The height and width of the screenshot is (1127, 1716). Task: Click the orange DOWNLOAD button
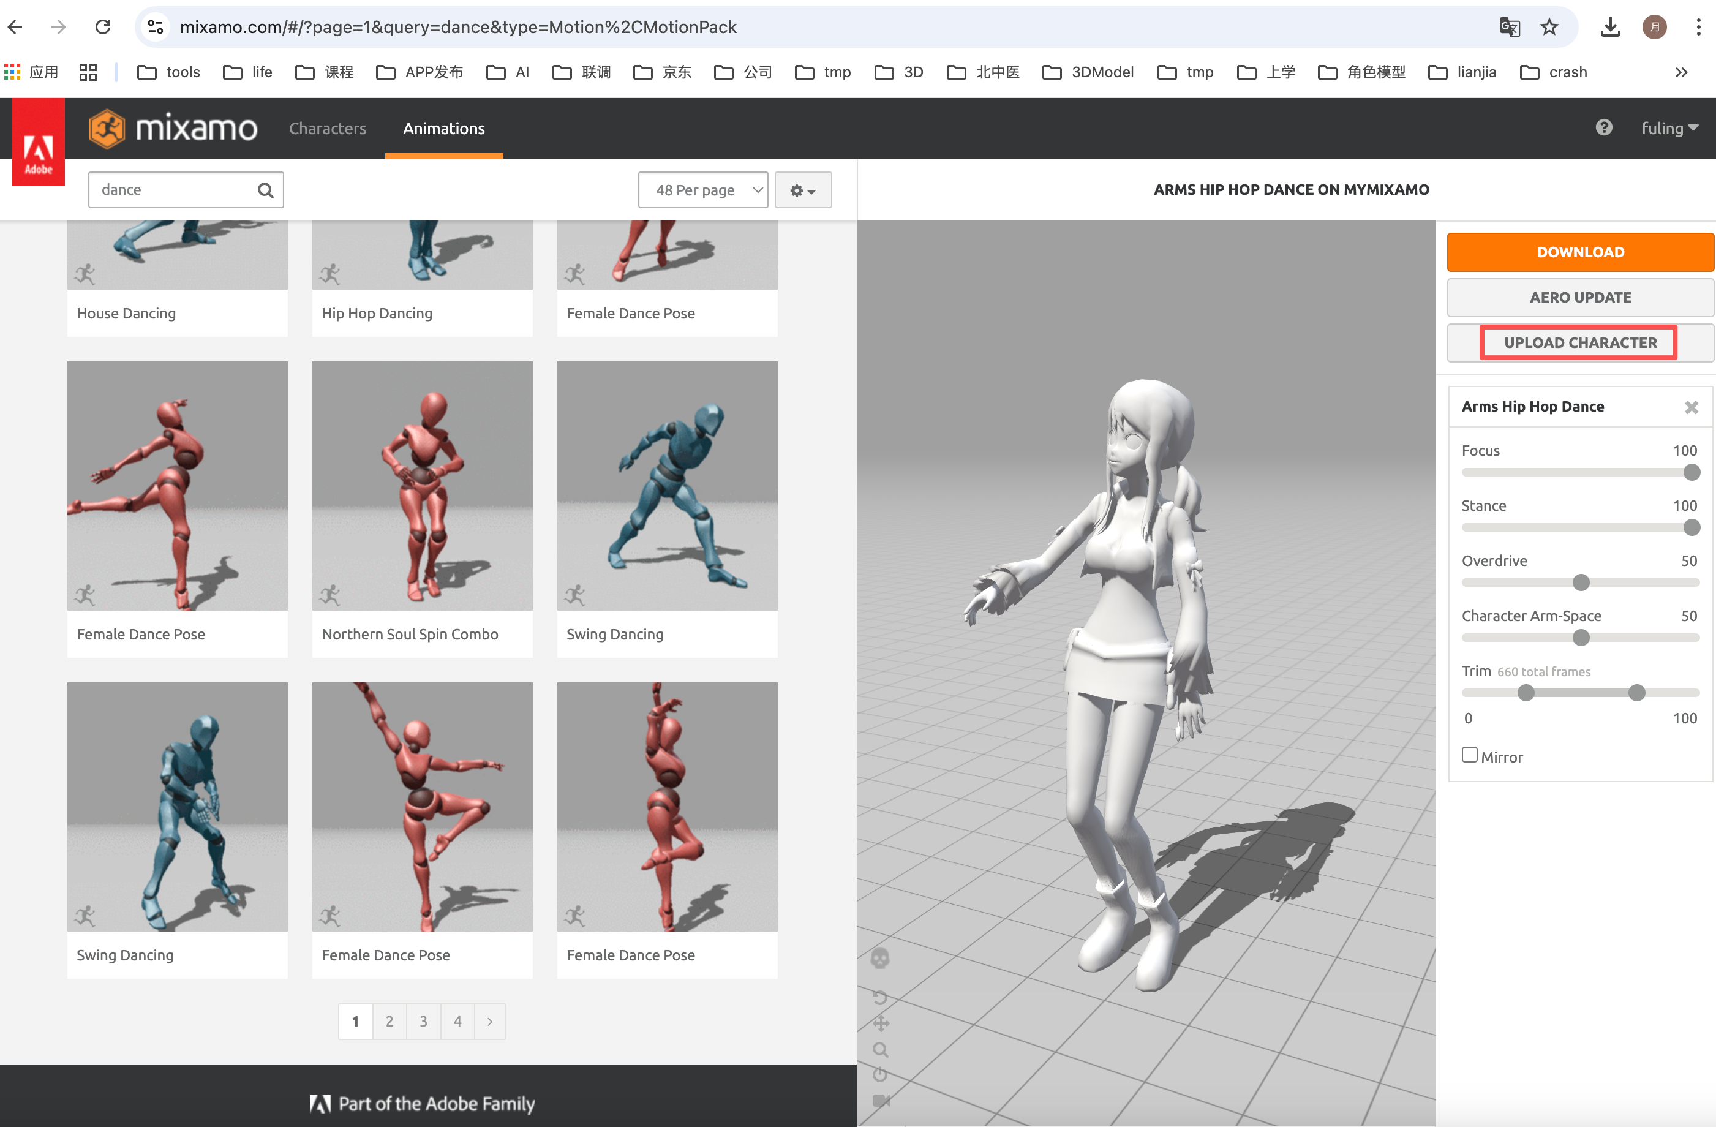(x=1579, y=252)
